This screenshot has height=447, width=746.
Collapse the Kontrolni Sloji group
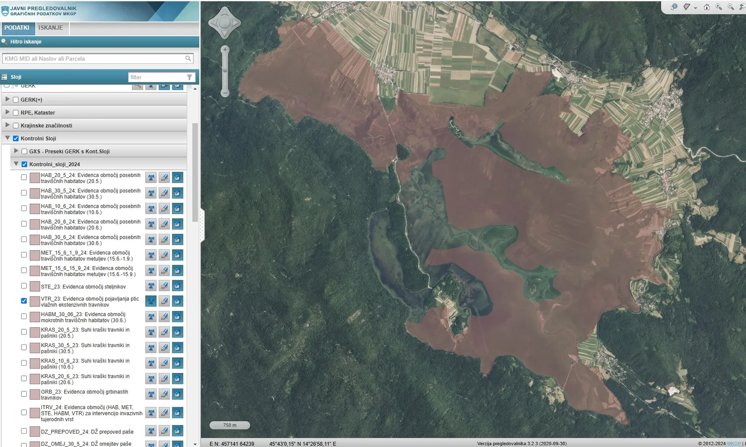click(x=7, y=138)
